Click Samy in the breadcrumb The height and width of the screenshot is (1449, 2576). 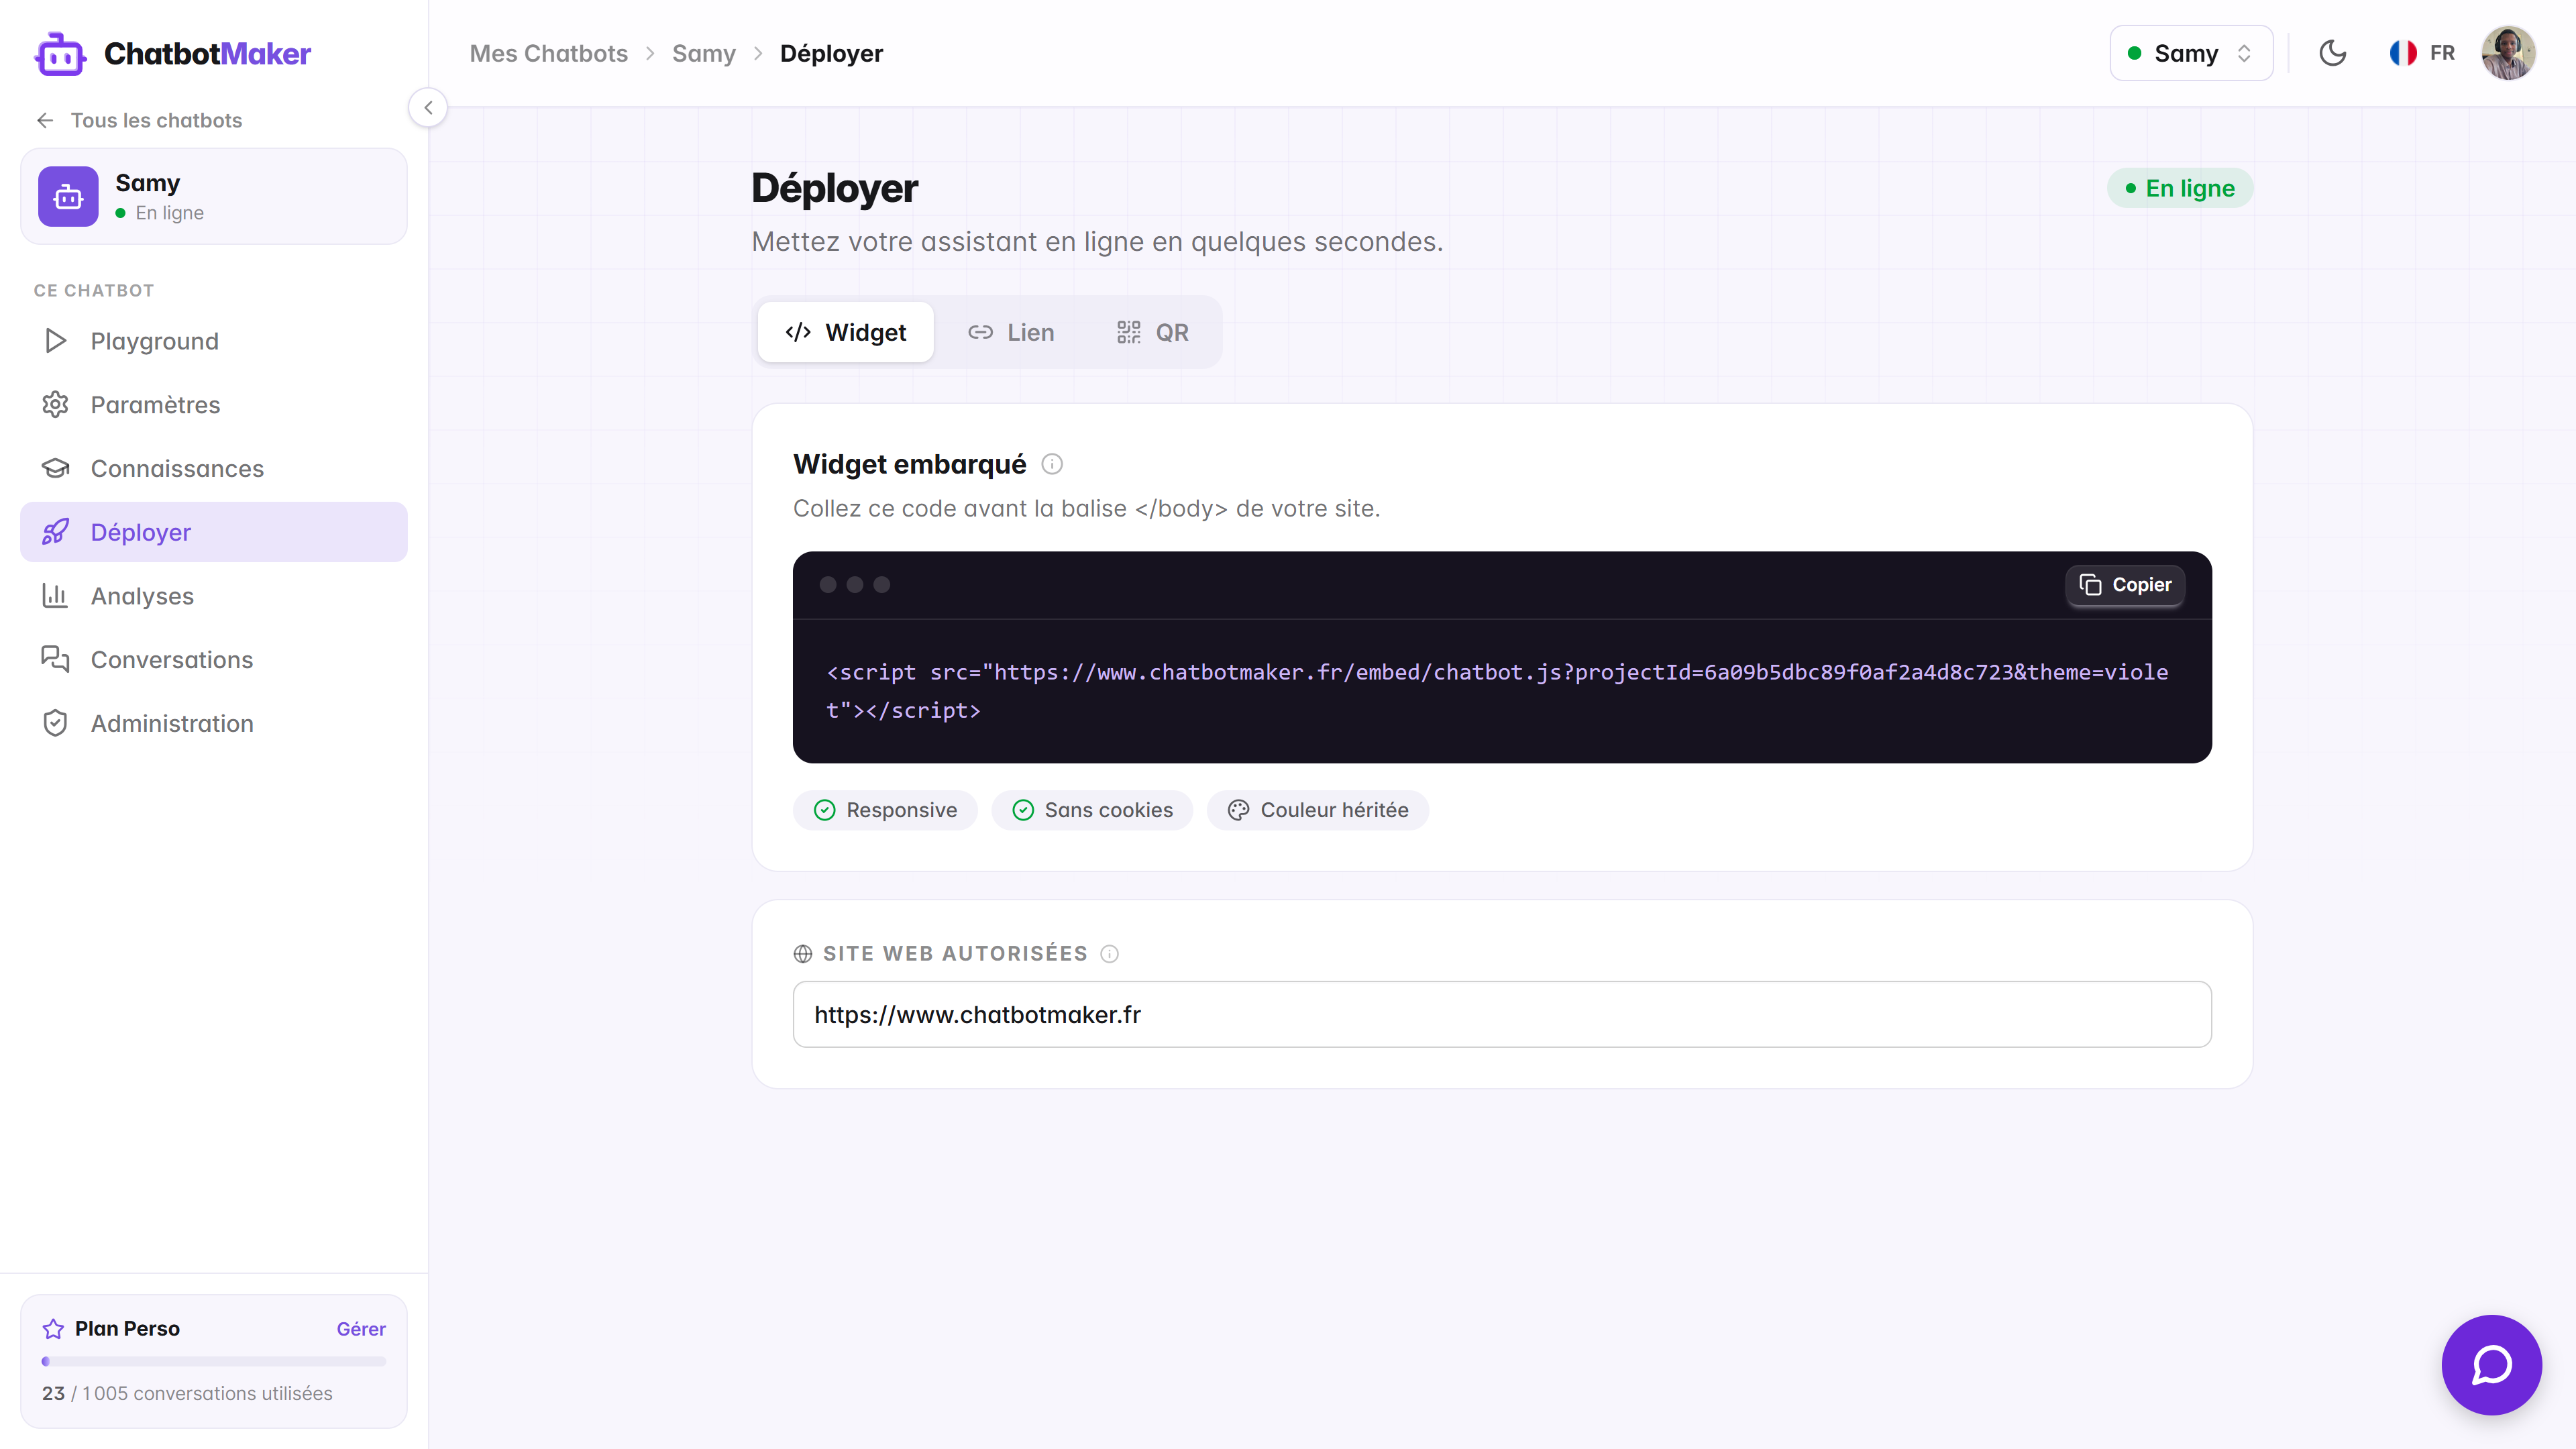[x=704, y=53]
